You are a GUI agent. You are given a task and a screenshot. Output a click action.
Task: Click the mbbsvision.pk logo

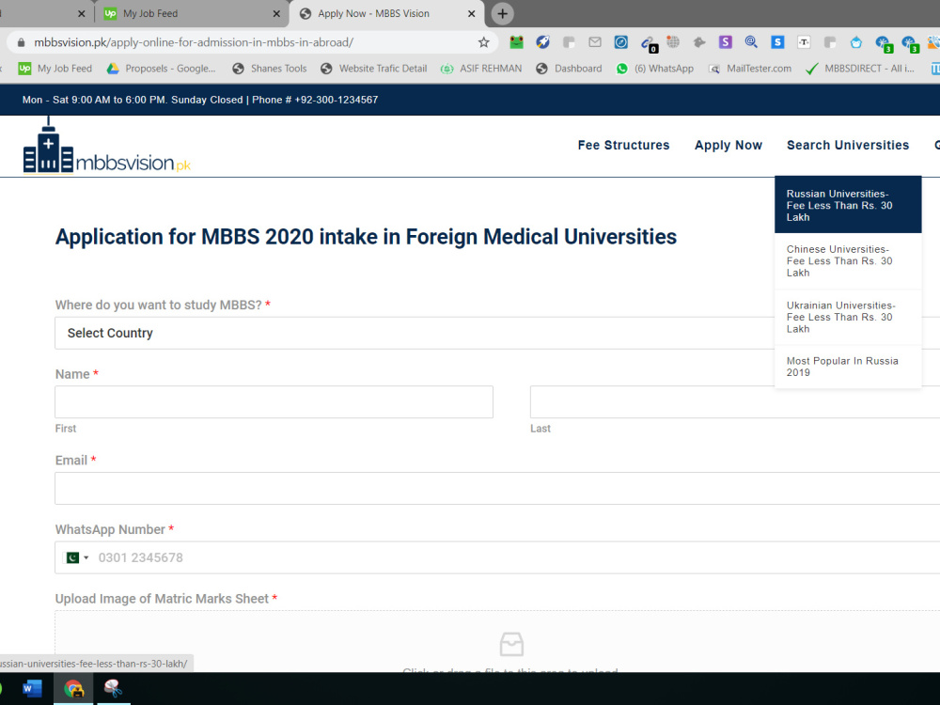[x=107, y=145]
